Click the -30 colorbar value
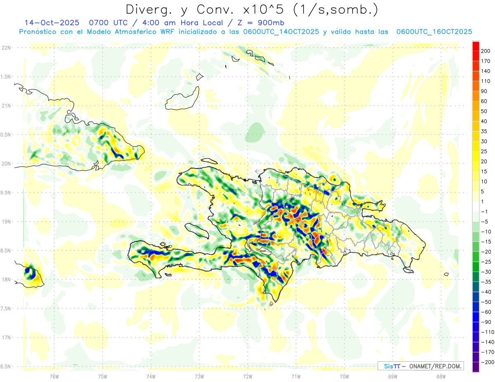This screenshot has height=382, width=495. pyautogui.click(x=487, y=272)
